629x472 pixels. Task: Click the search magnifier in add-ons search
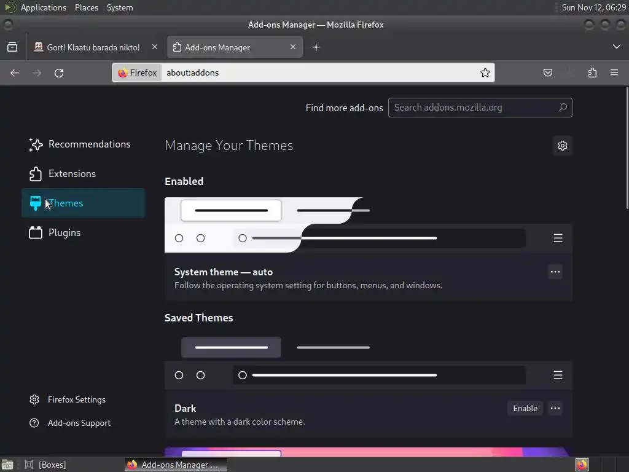click(x=563, y=107)
